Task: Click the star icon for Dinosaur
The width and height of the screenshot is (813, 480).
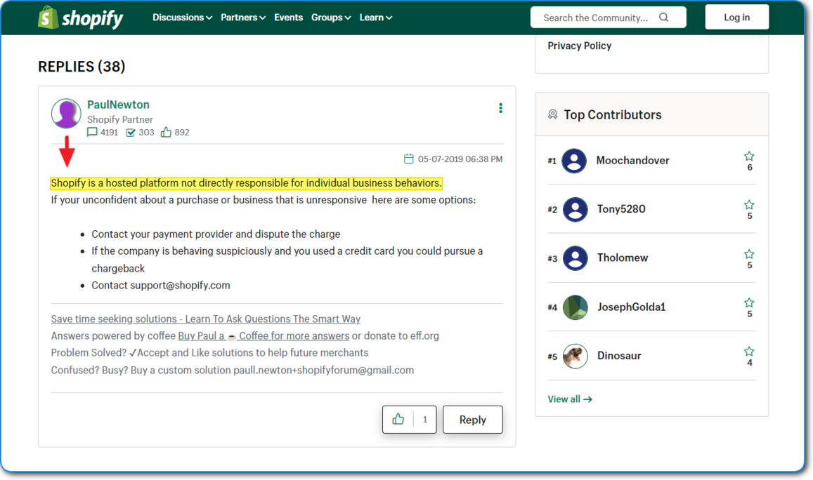Action: [749, 352]
